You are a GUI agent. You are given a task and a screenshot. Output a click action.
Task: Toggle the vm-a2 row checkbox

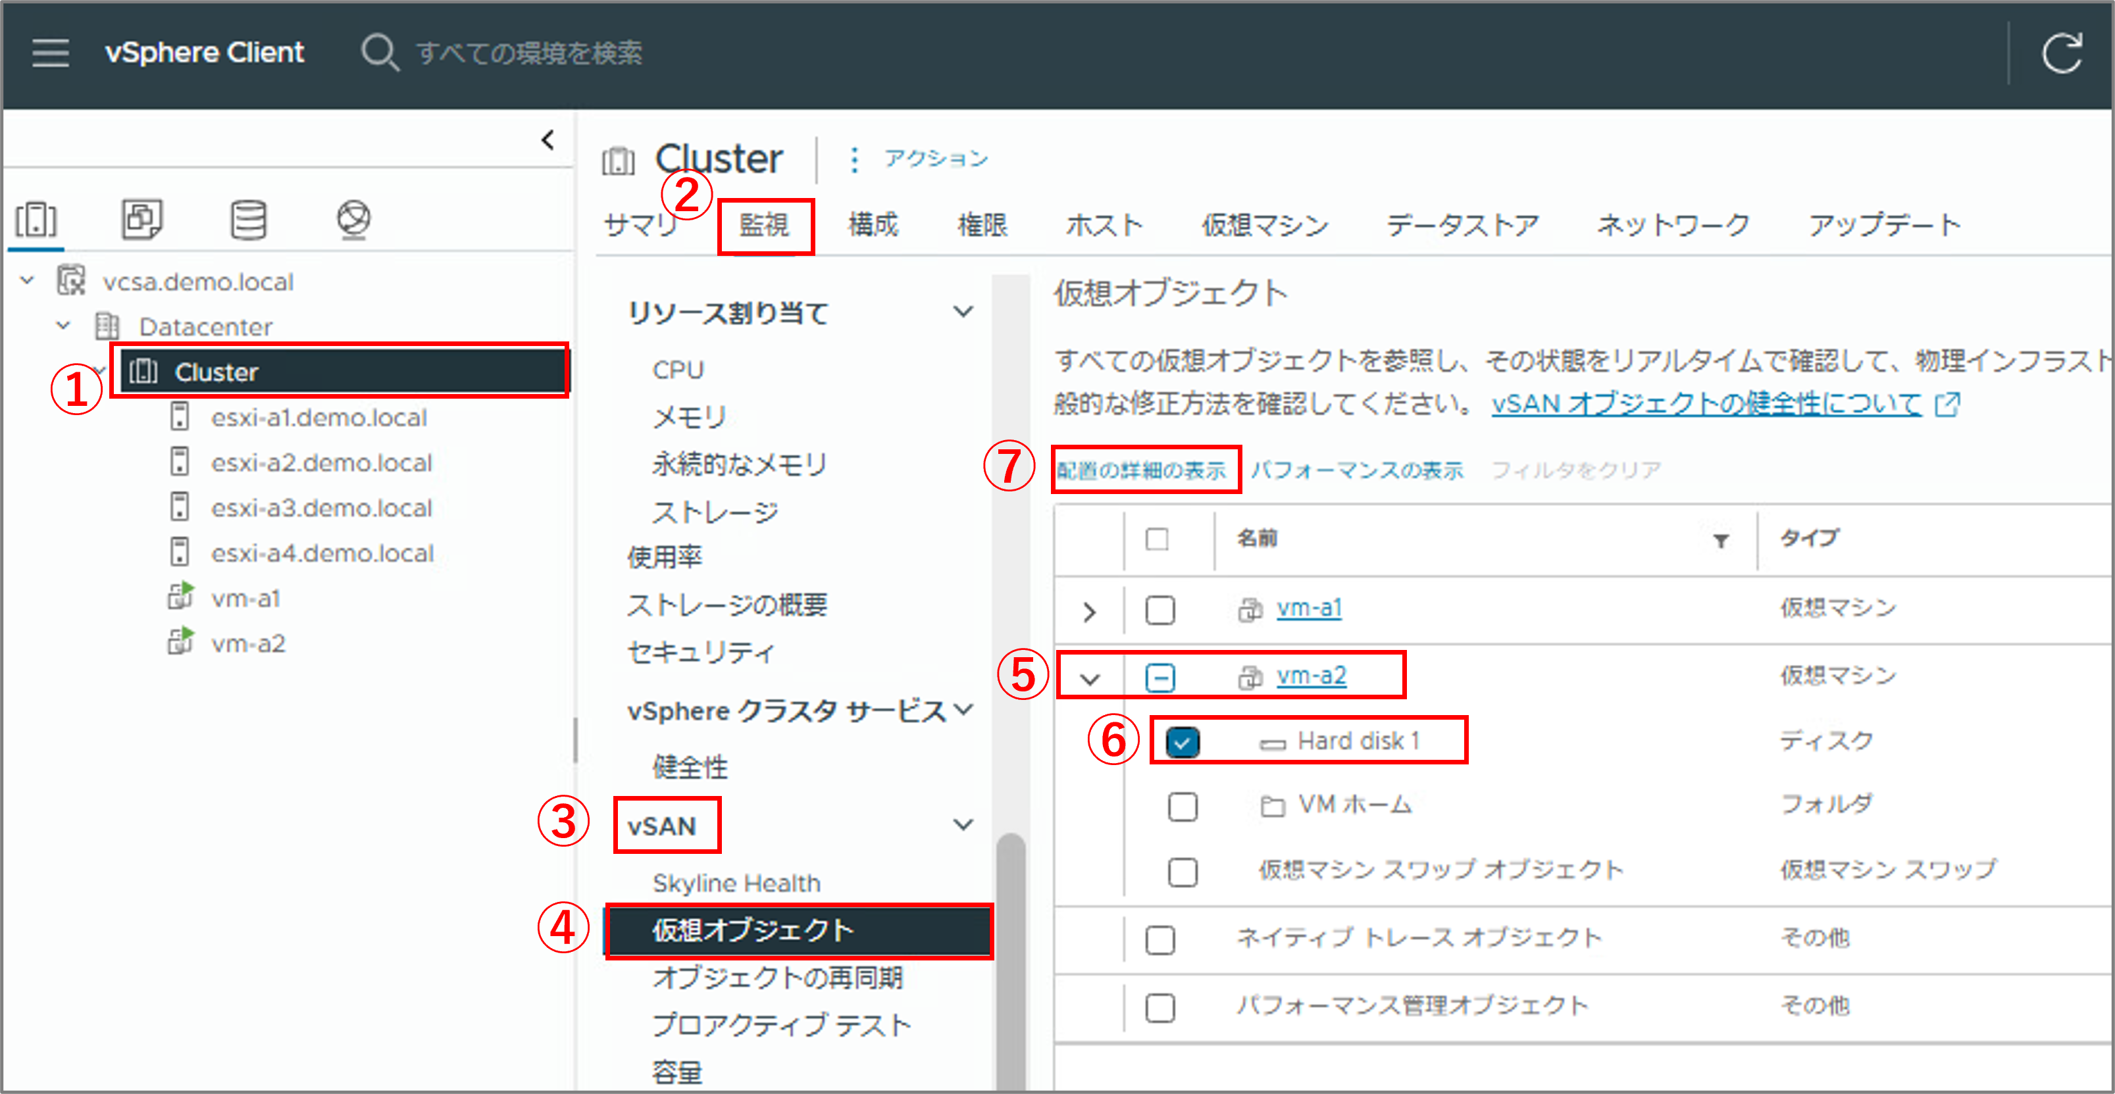click(x=1159, y=678)
